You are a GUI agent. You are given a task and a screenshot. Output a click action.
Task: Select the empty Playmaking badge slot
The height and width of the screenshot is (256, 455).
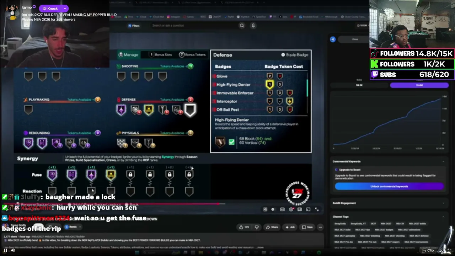[x=28, y=110]
